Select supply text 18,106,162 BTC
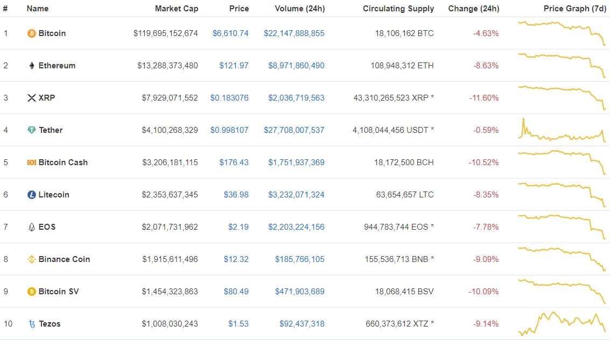Viewport: 610px width, 340px height. point(404,33)
